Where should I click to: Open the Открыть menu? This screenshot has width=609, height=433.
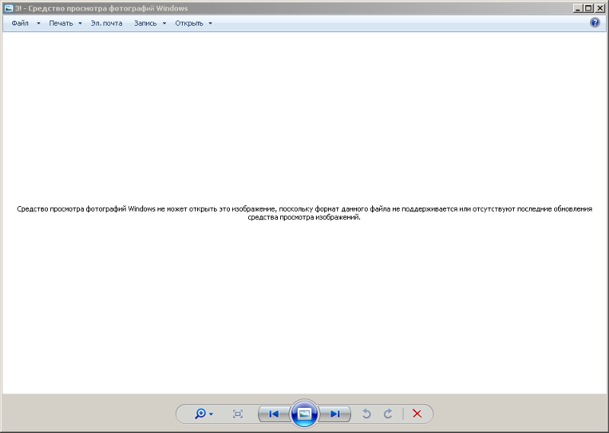pos(189,24)
